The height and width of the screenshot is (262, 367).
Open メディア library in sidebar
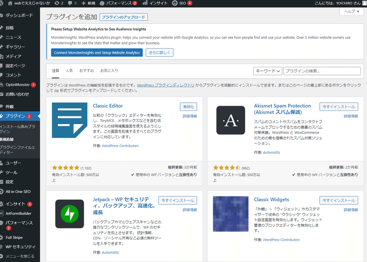(x=13, y=56)
